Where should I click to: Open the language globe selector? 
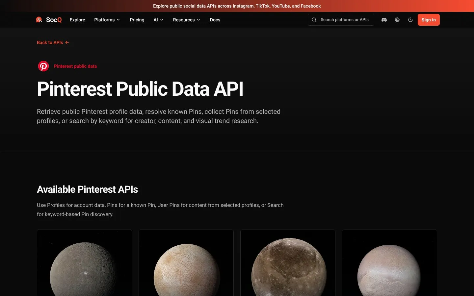(x=397, y=20)
